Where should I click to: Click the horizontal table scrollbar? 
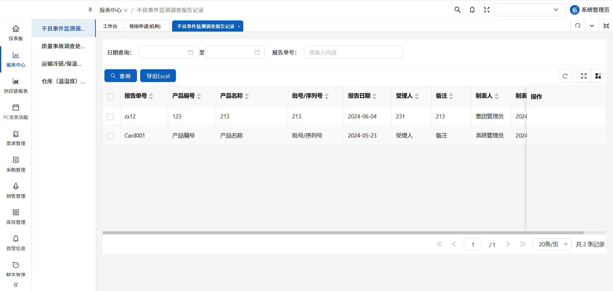pyautogui.click(x=343, y=233)
